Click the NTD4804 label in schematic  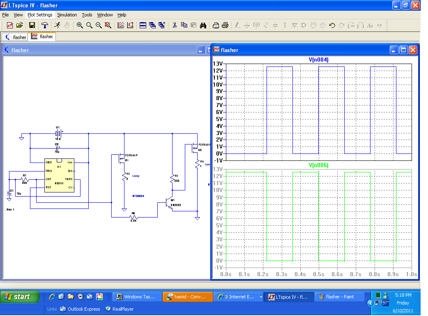[138, 196]
